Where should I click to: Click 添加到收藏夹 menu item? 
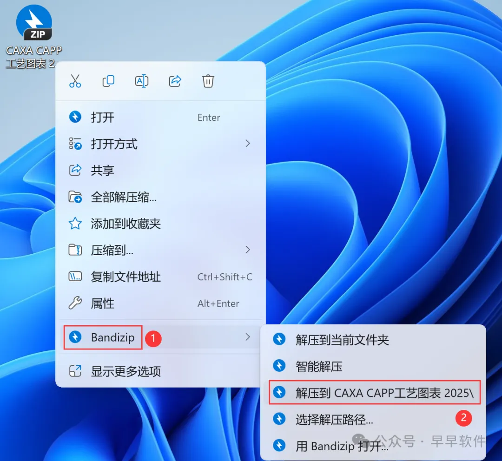pyautogui.click(x=160, y=224)
